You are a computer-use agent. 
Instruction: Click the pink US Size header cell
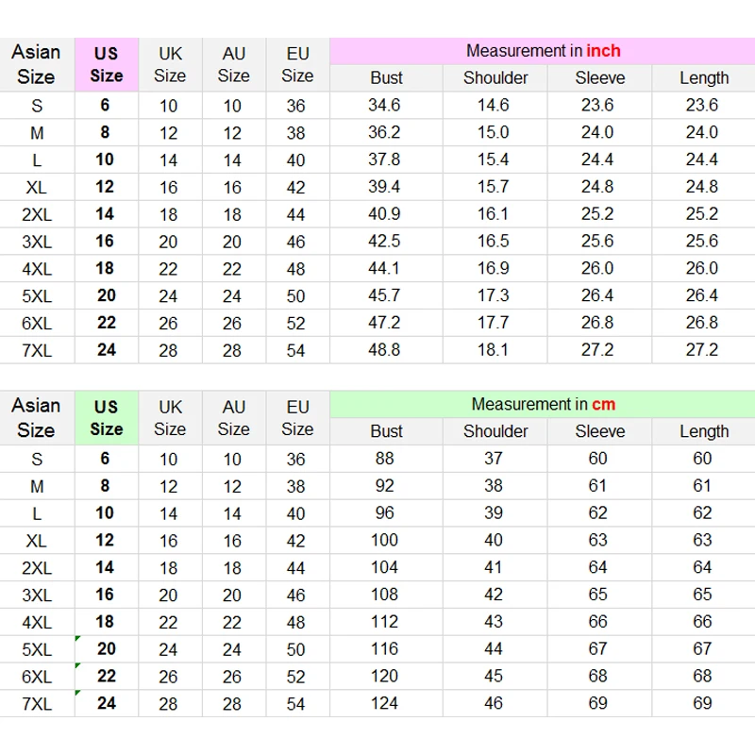107,64
